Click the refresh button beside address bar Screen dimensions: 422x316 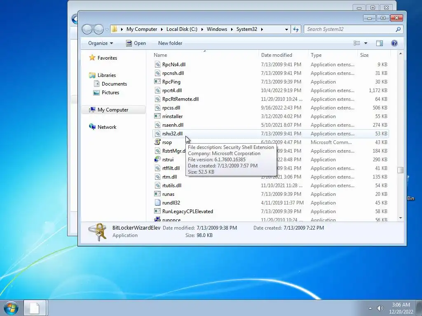(x=296, y=29)
